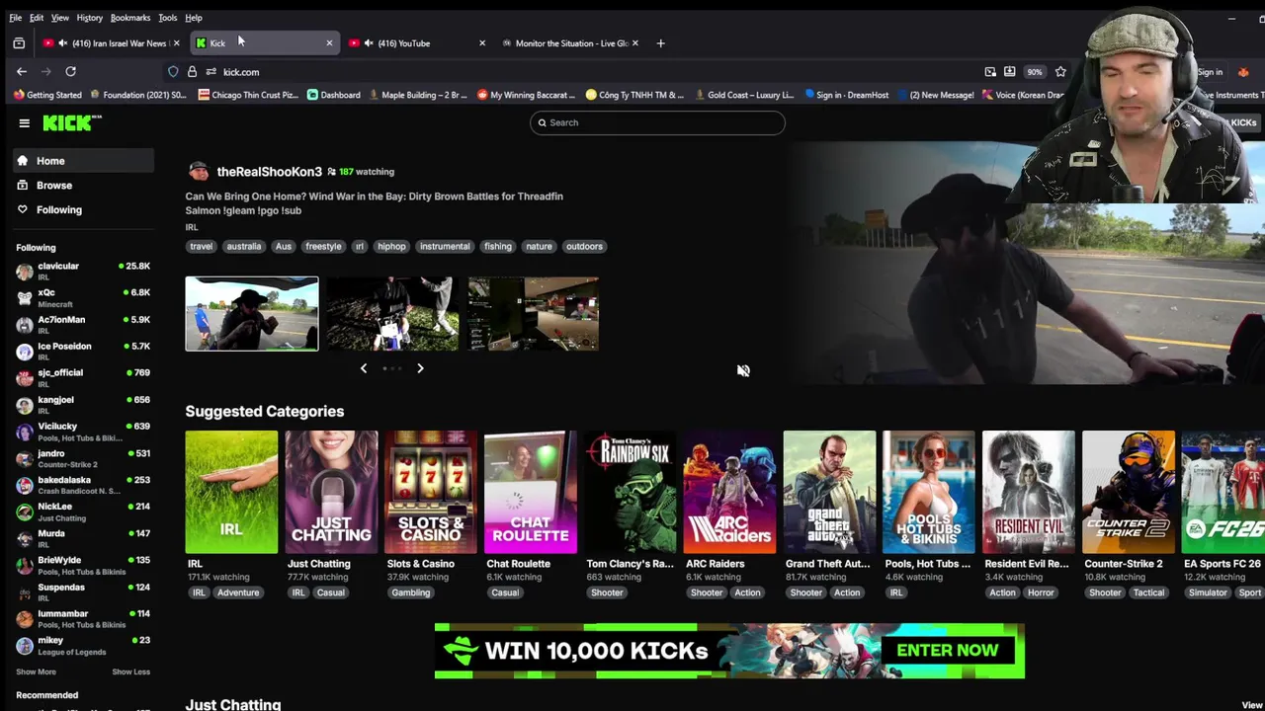1265x711 pixels.
Task: Select third featured stream thumbnail
Action: tap(533, 314)
